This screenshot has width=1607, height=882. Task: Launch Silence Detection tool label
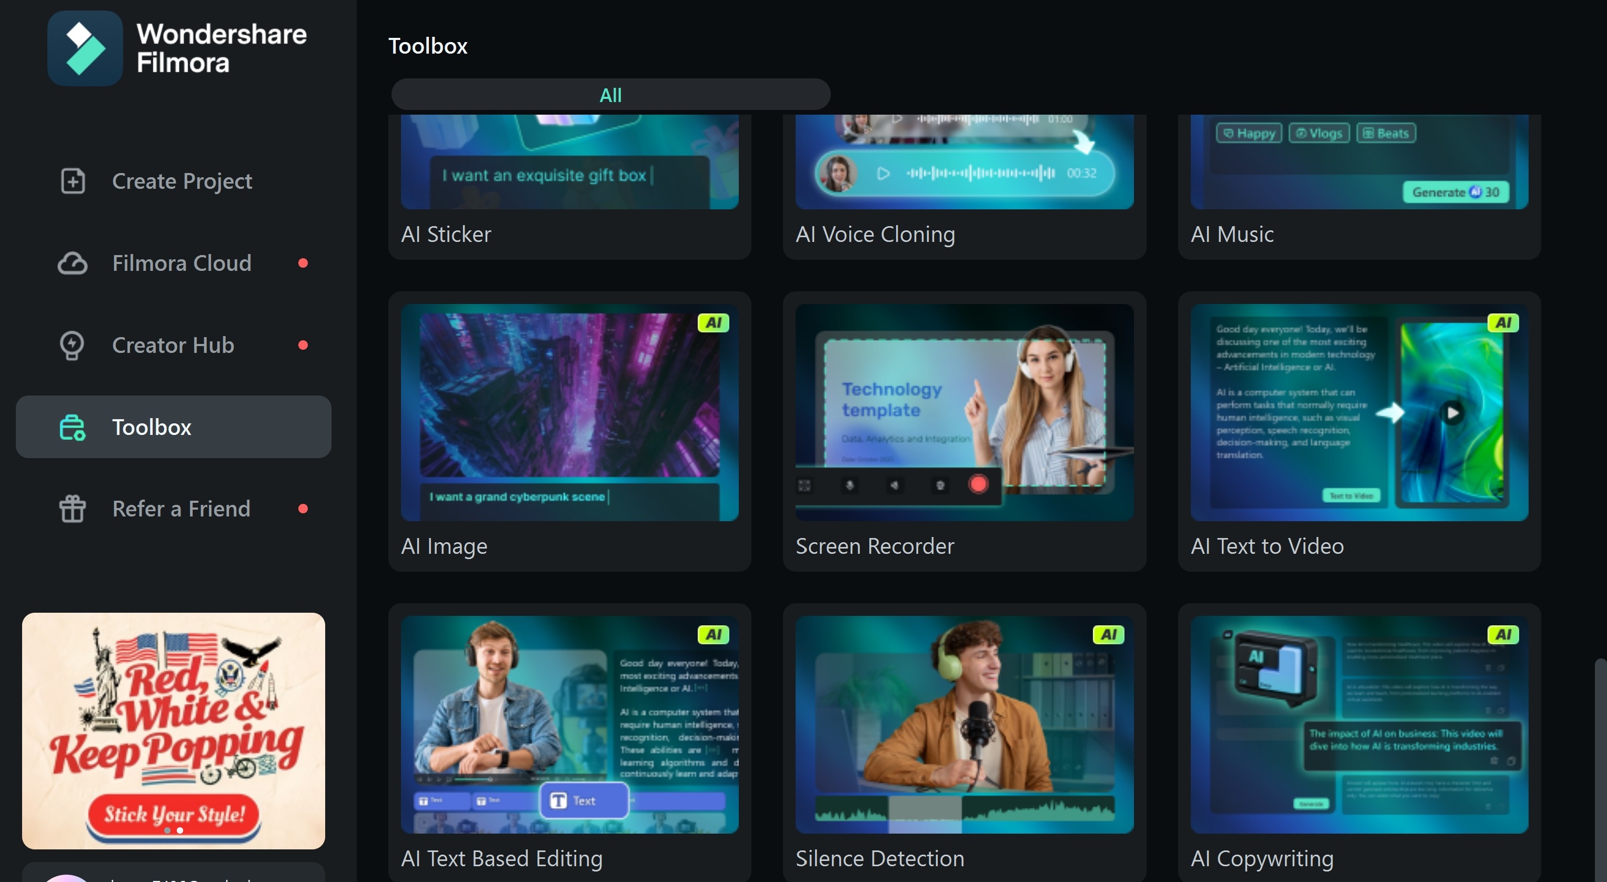(880, 858)
